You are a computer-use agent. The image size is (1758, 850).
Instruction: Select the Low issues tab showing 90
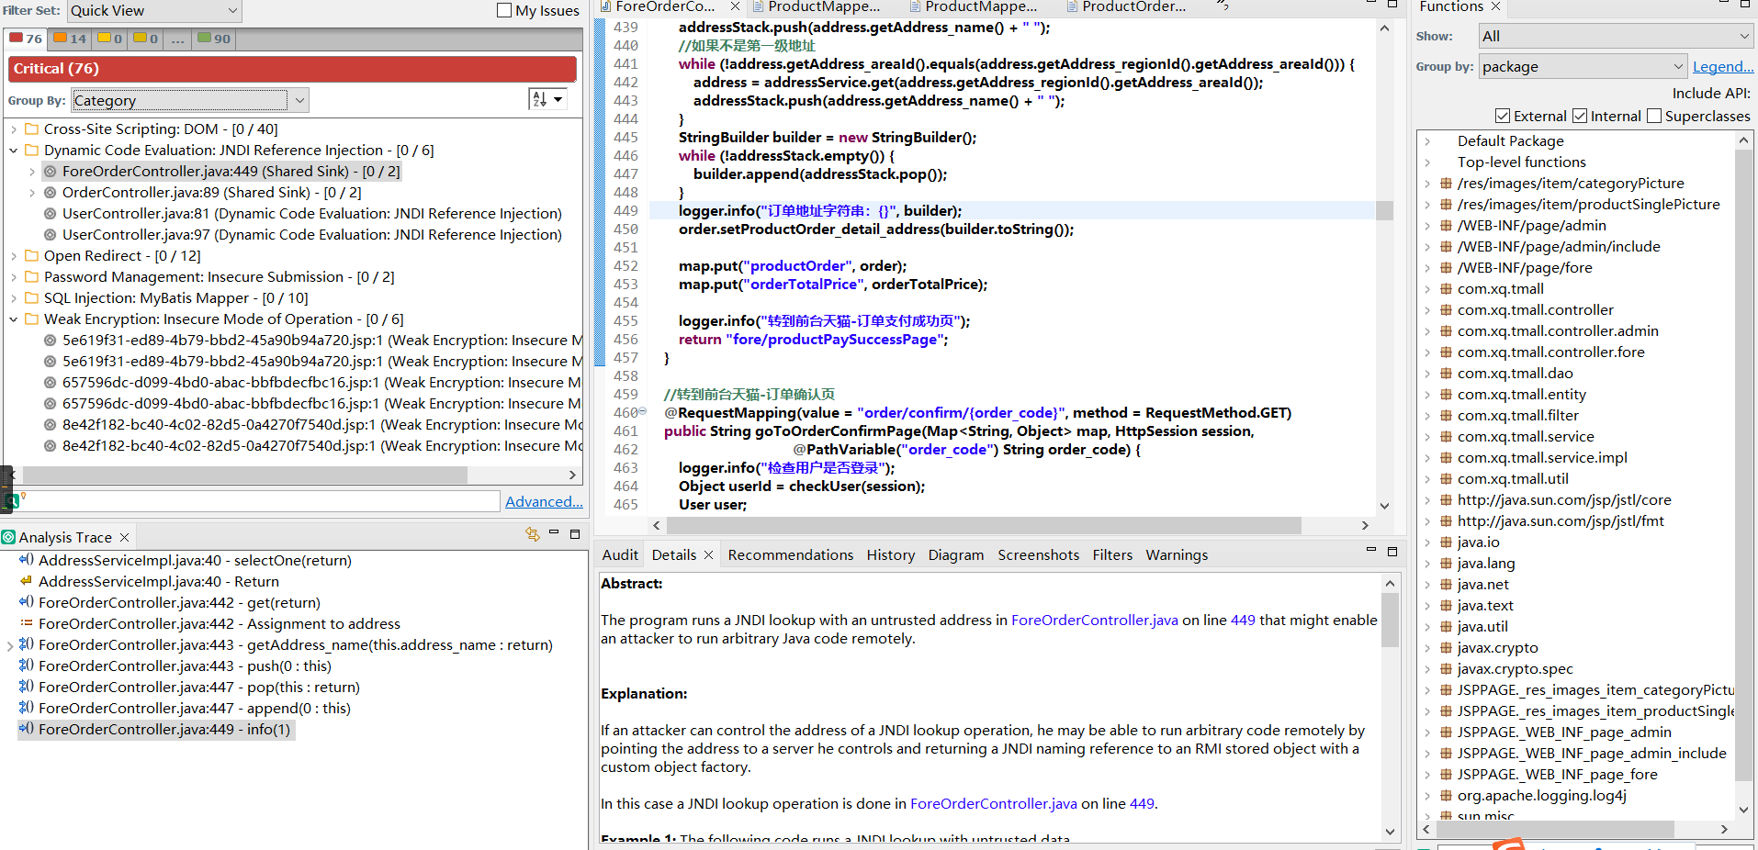214,39
